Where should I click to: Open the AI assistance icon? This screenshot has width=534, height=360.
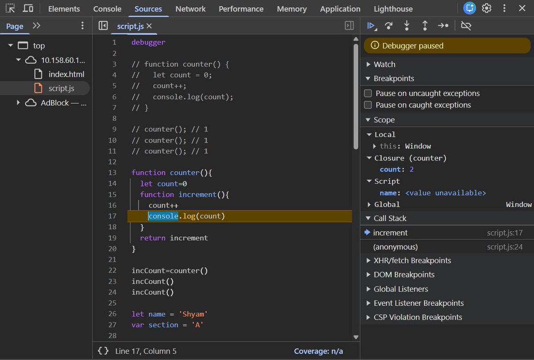tap(469, 8)
